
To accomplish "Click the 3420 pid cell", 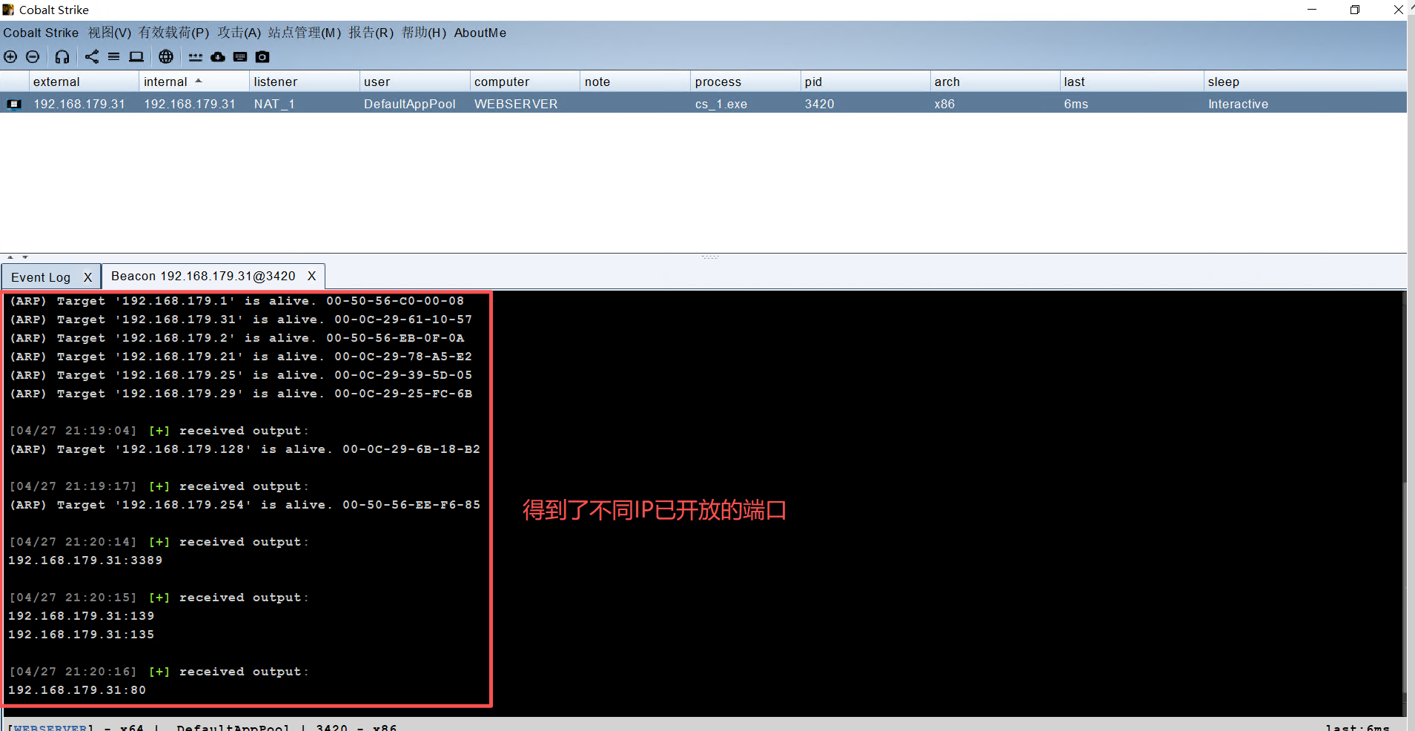I will [820, 104].
